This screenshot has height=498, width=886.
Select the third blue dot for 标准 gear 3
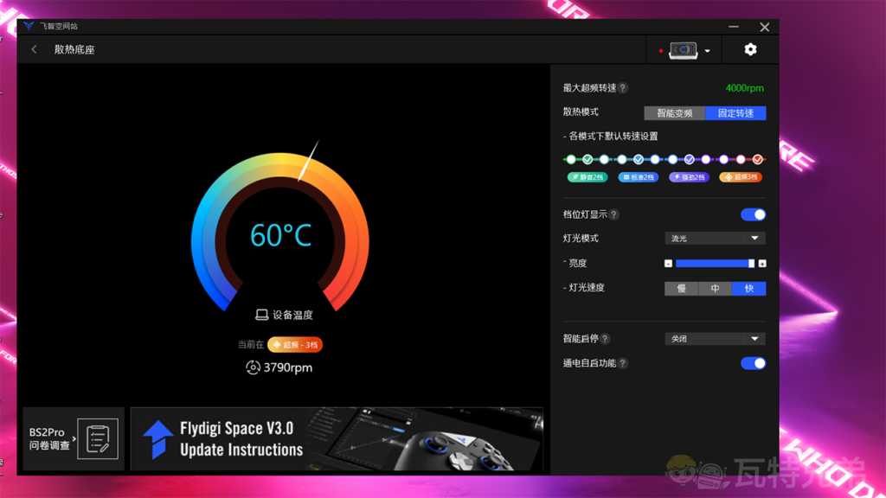point(655,159)
